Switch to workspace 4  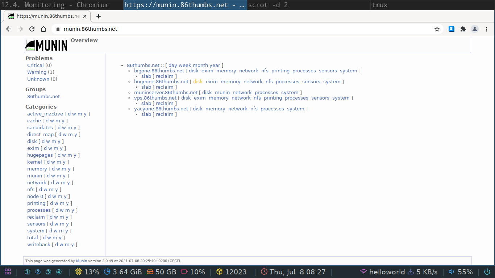pyautogui.click(x=59, y=272)
